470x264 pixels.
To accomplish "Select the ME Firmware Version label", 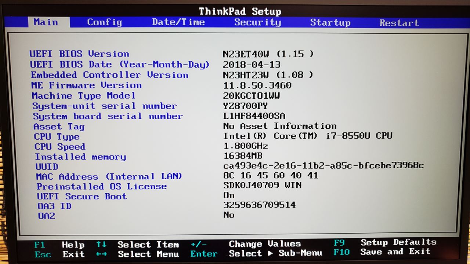I will pyautogui.click(x=86, y=85).
